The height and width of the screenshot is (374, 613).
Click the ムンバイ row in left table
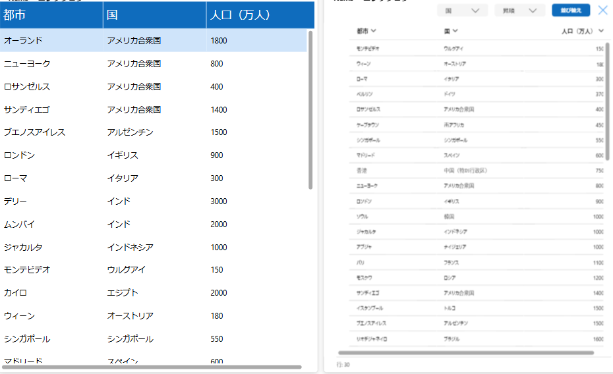(153, 225)
